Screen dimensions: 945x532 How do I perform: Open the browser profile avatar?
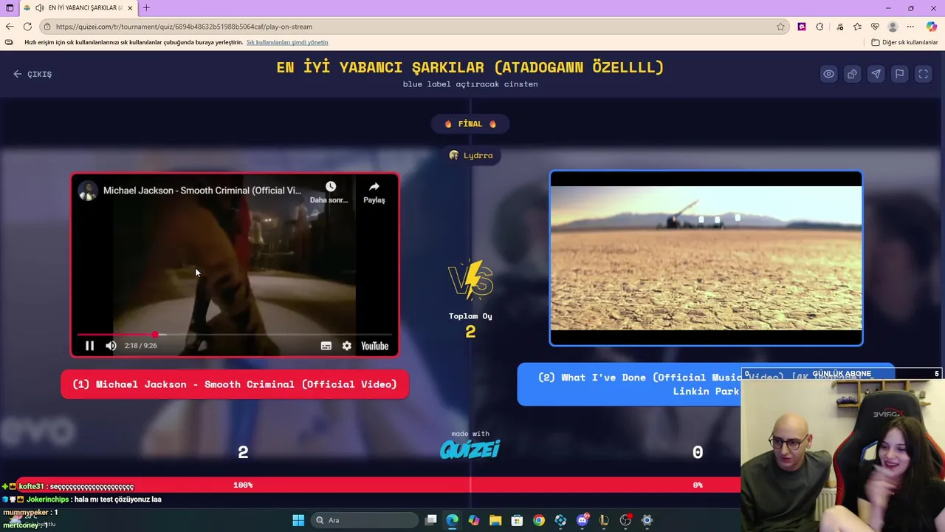[893, 27]
